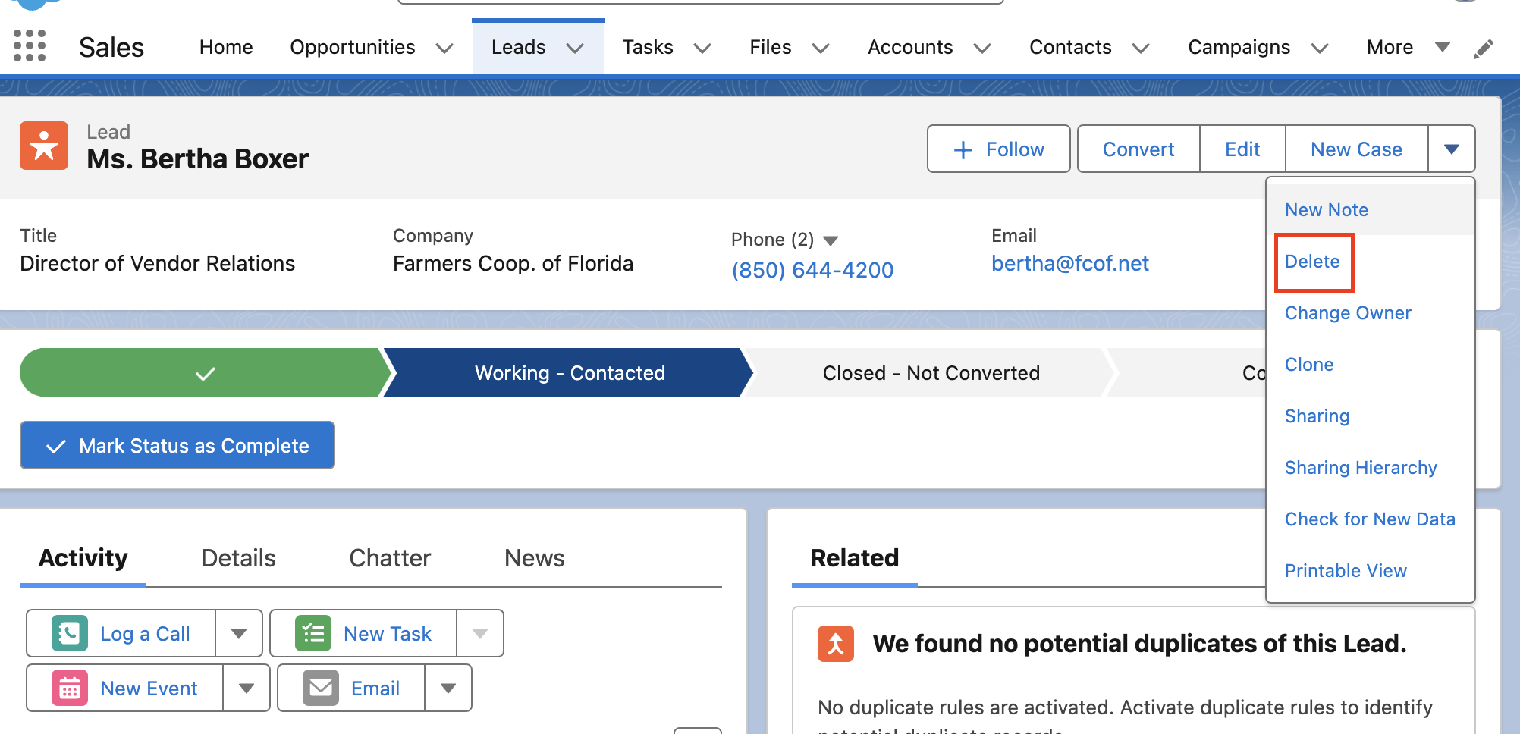The width and height of the screenshot is (1520, 734).
Task: Click the New Event calendar icon
Action: 71,688
